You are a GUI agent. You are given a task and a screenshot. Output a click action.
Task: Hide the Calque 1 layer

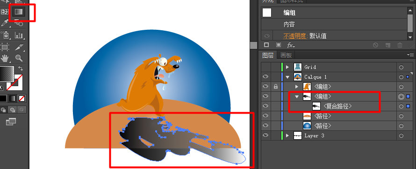click(265, 77)
